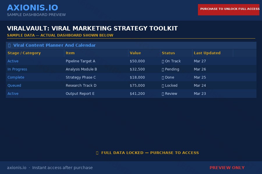This screenshot has width=262, height=174.
Task: Follow the axionis.io footer link
Action: pyautogui.click(x=17, y=168)
